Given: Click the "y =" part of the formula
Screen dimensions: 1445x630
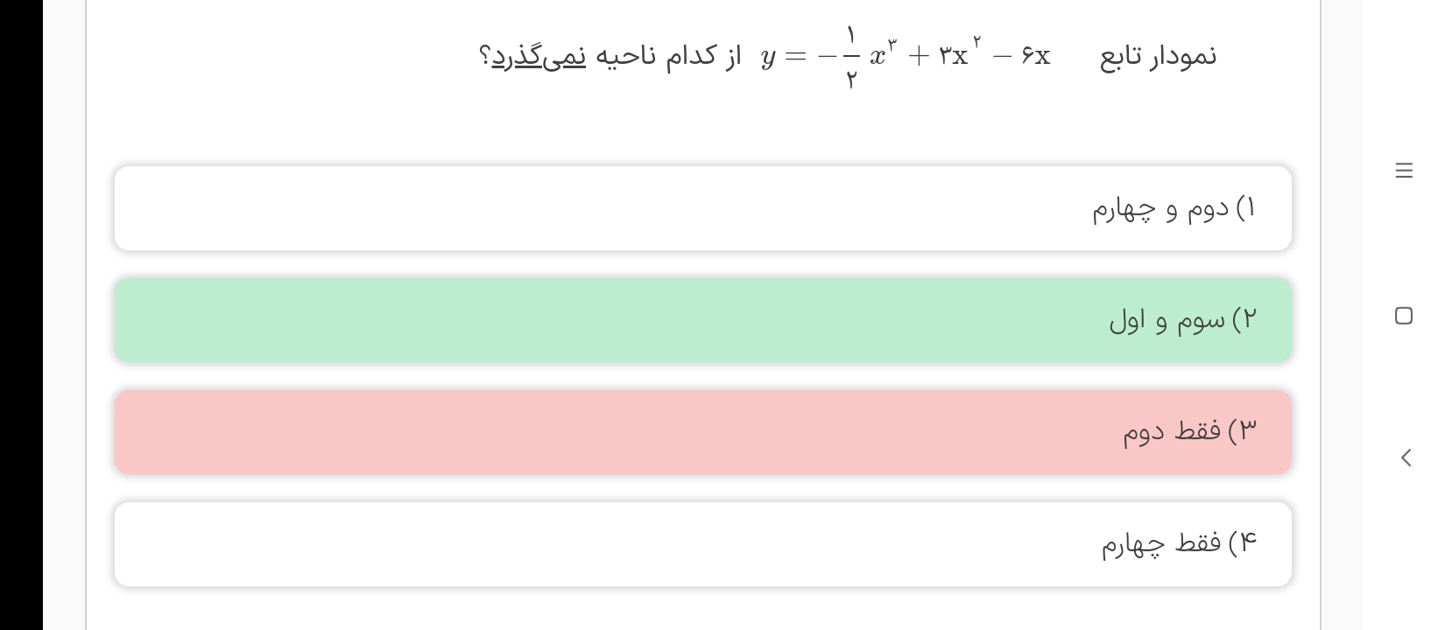Looking at the screenshot, I should coord(782,58).
